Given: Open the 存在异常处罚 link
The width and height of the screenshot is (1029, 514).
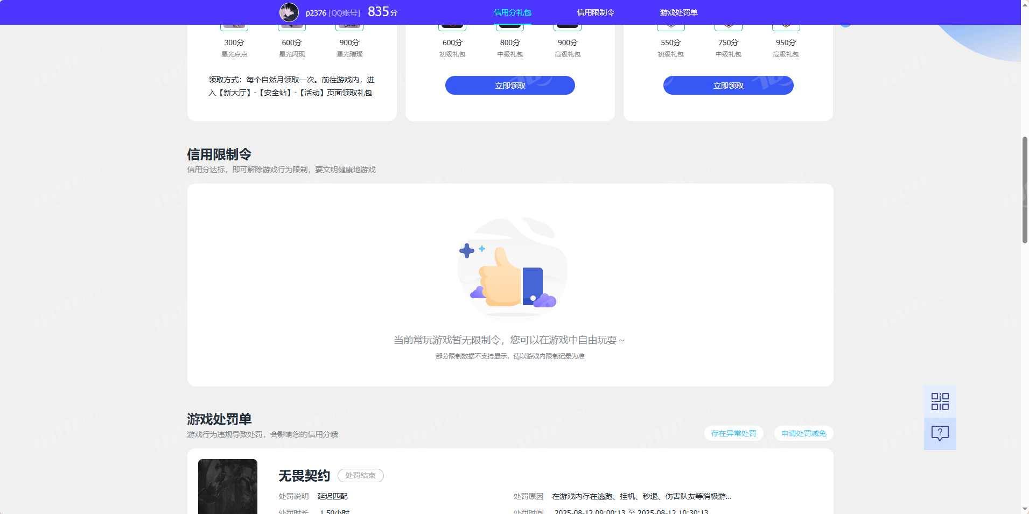Looking at the screenshot, I should 733,433.
